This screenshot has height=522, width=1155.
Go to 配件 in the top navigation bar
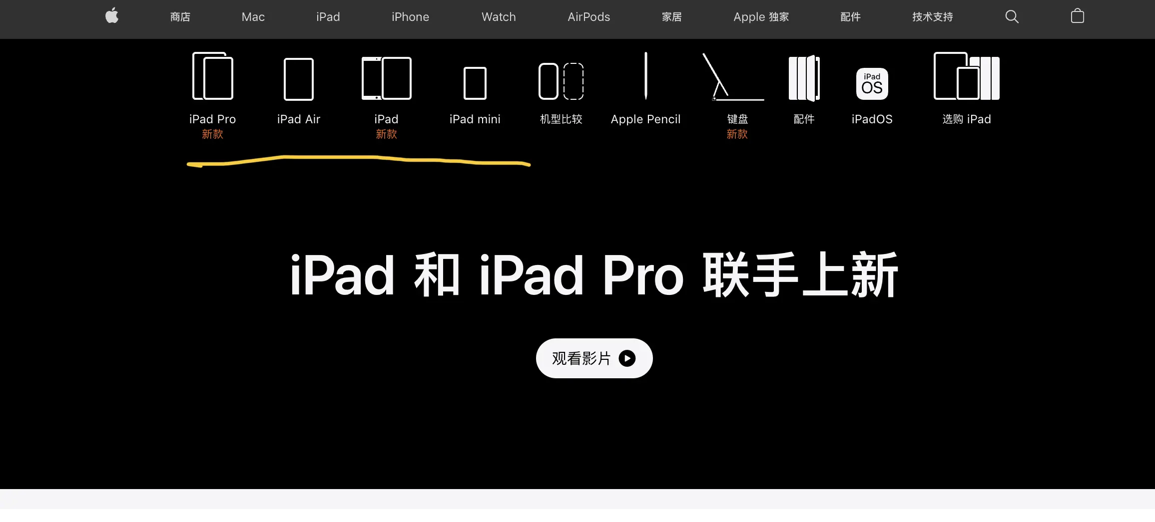click(x=851, y=17)
